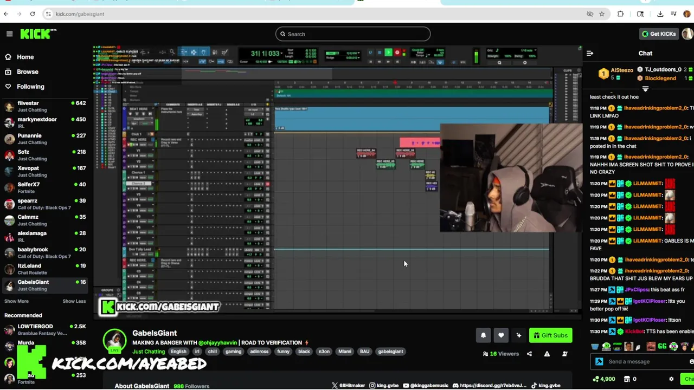Viewport: 694px width, 390px height.
Task: Open Xevopat channel in sidebar
Action: click(x=45, y=171)
